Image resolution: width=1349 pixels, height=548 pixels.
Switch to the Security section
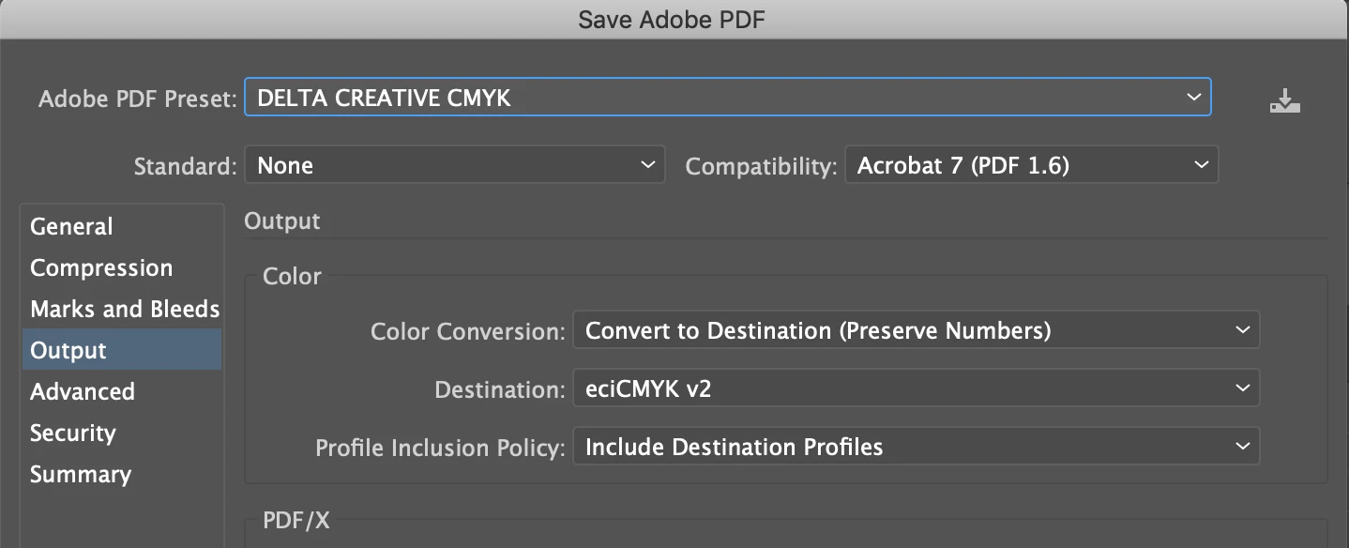click(x=72, y=434)
